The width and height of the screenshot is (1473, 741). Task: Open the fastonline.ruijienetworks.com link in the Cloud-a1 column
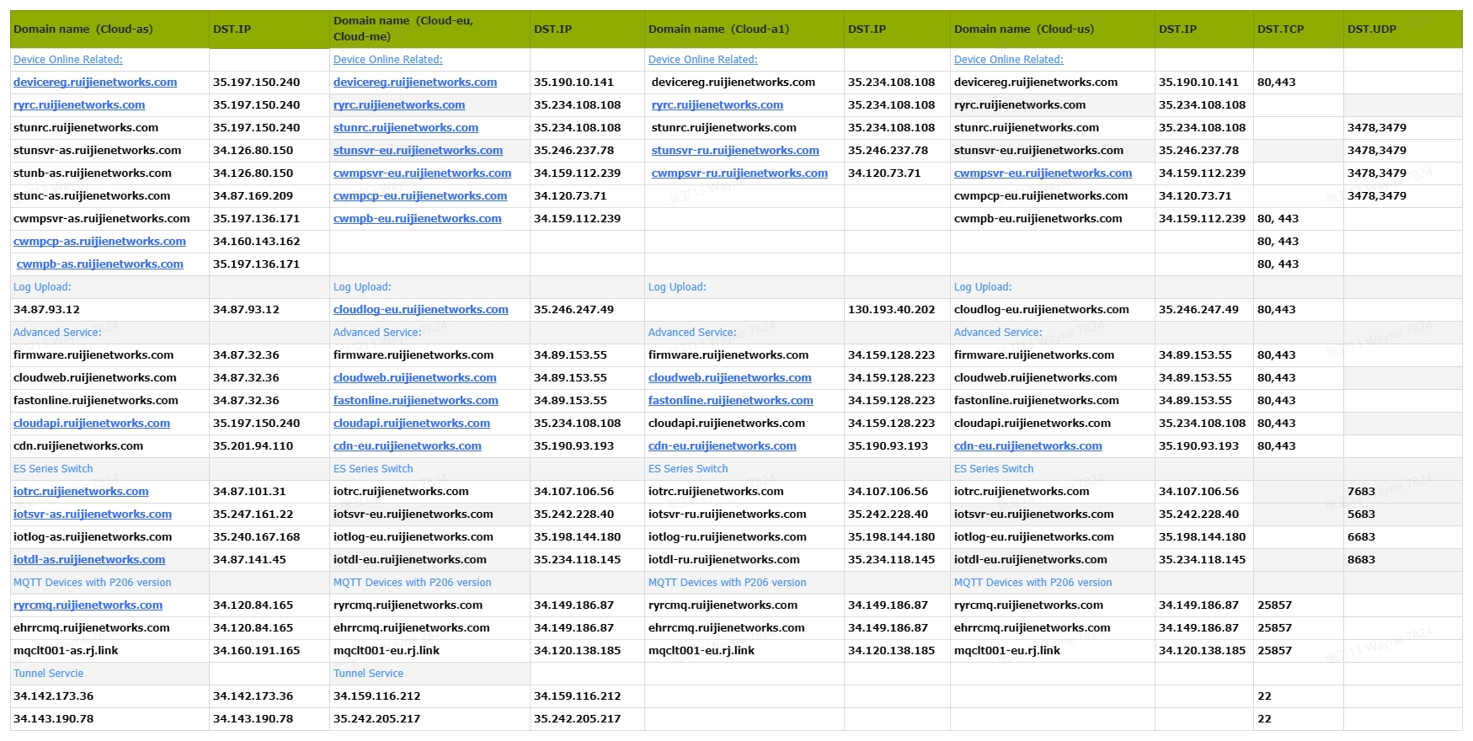(731, 401)
